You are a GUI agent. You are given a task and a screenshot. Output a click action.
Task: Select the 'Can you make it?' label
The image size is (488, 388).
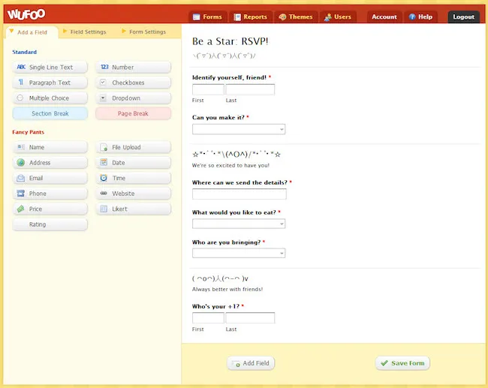click(218, 118)
